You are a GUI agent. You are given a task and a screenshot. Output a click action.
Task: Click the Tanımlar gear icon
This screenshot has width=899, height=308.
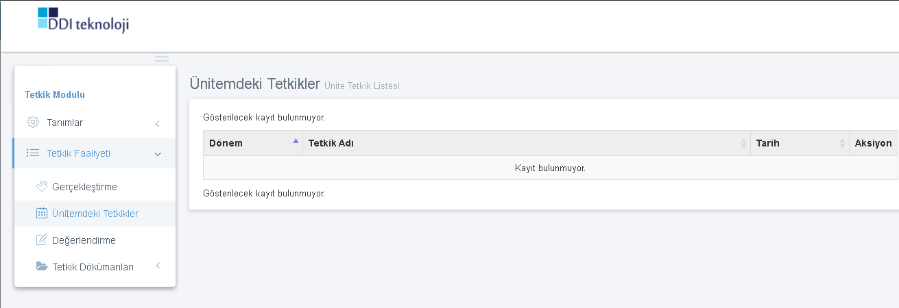tap(33, 123)
